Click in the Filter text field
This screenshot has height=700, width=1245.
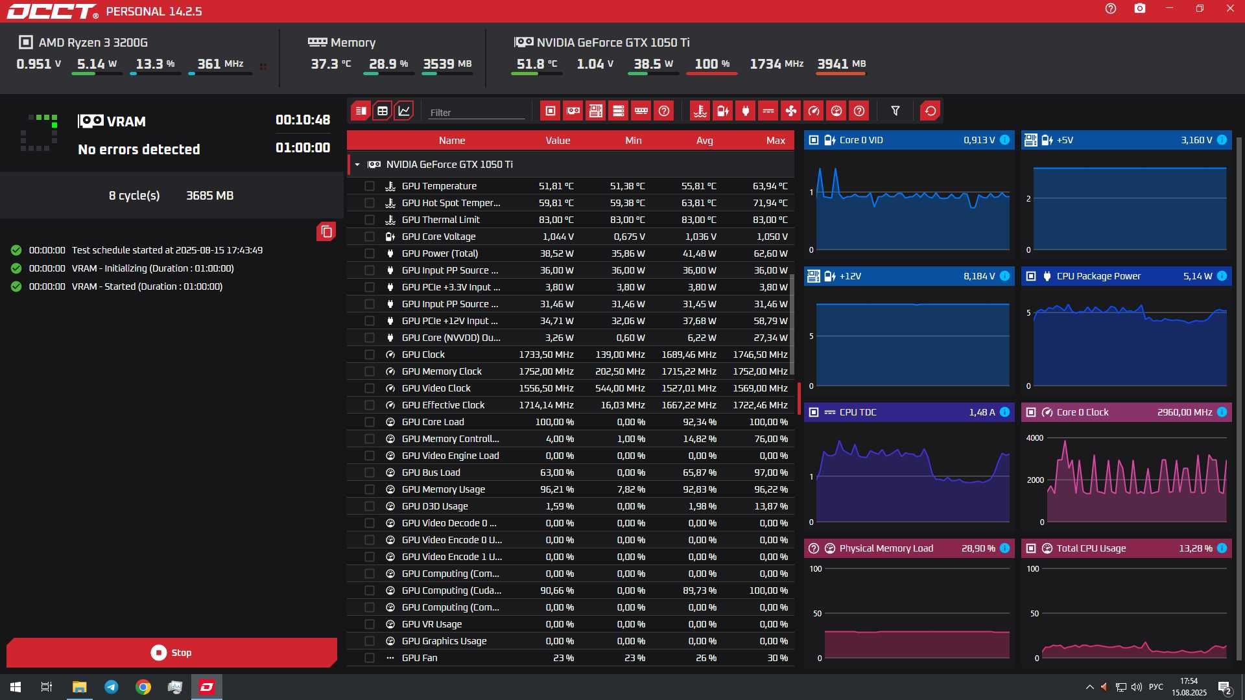point(477,112)
